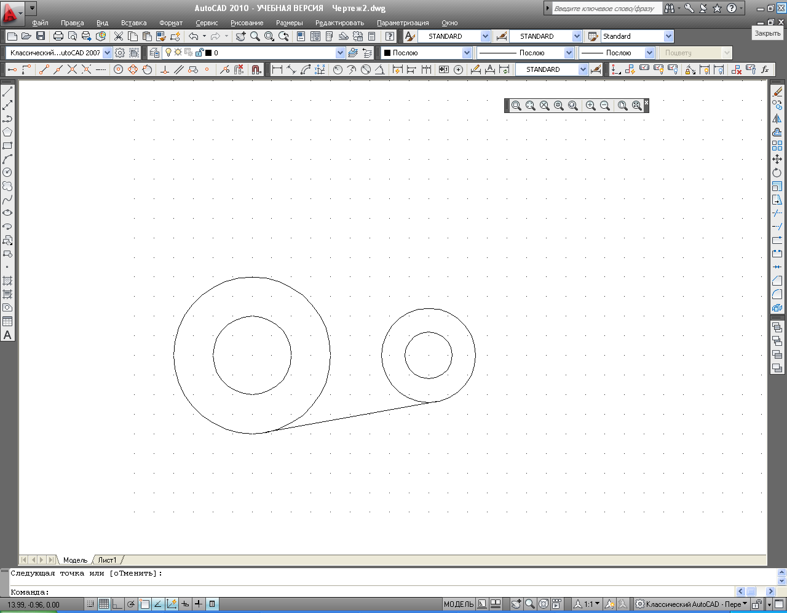
Task: Toggle Polar Tracking in status bar
Action: (131, 604)
